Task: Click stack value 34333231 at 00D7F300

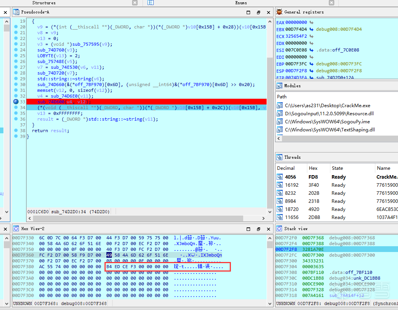Action: 313,261
